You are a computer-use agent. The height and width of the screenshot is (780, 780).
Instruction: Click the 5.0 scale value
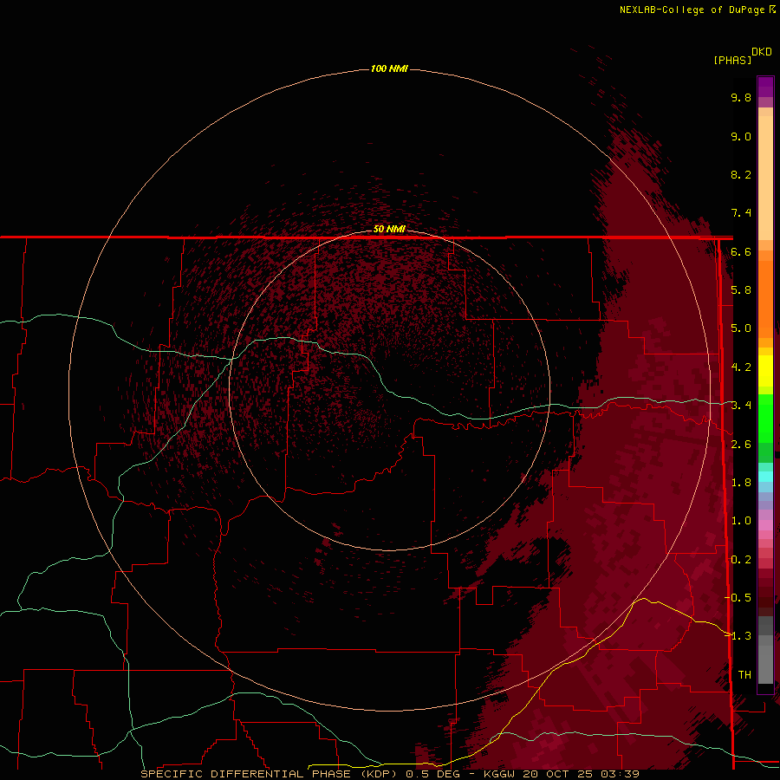[741, 328]
